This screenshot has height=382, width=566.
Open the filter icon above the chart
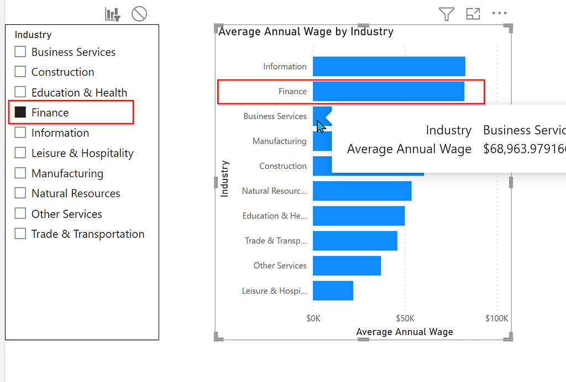(446, 13)
